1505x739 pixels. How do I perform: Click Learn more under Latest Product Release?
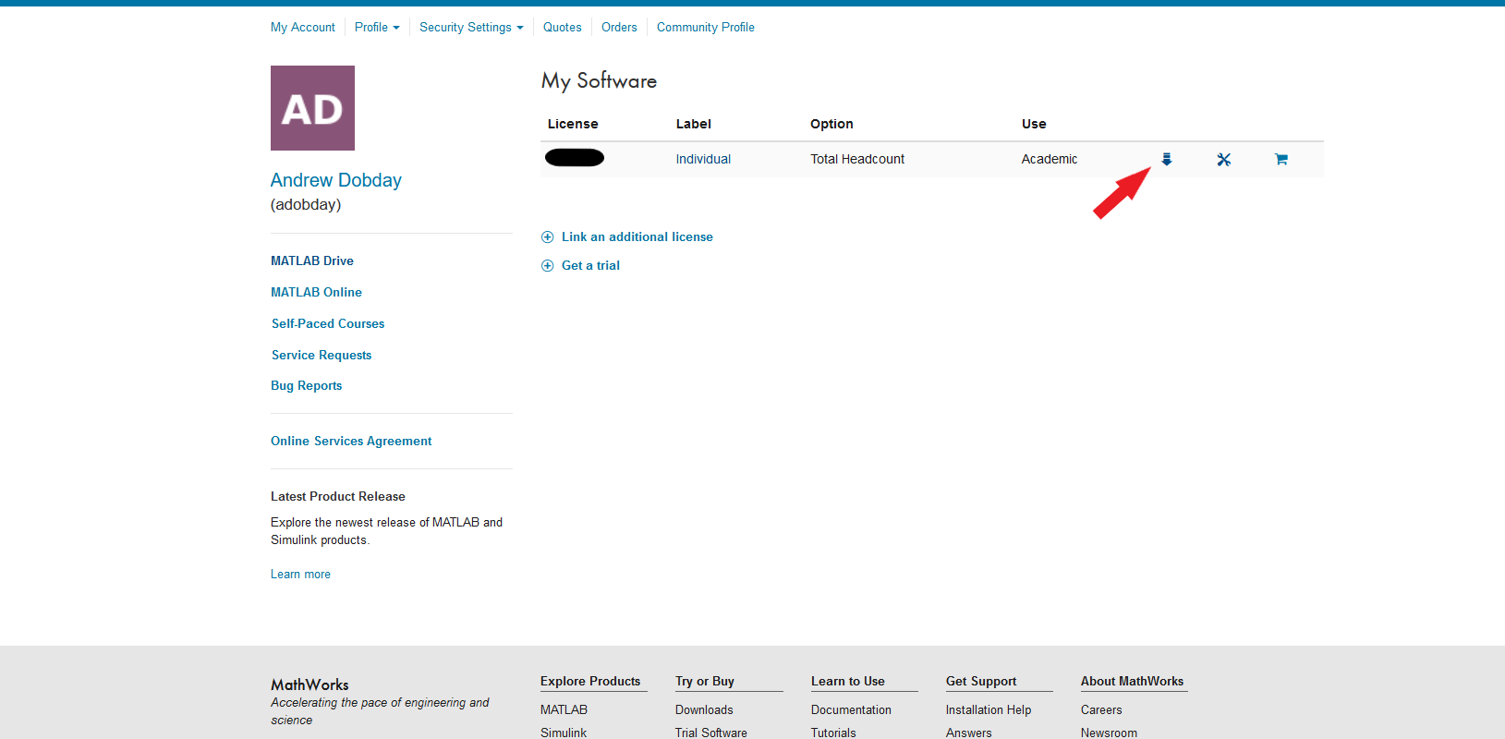(x=300, y=574)
